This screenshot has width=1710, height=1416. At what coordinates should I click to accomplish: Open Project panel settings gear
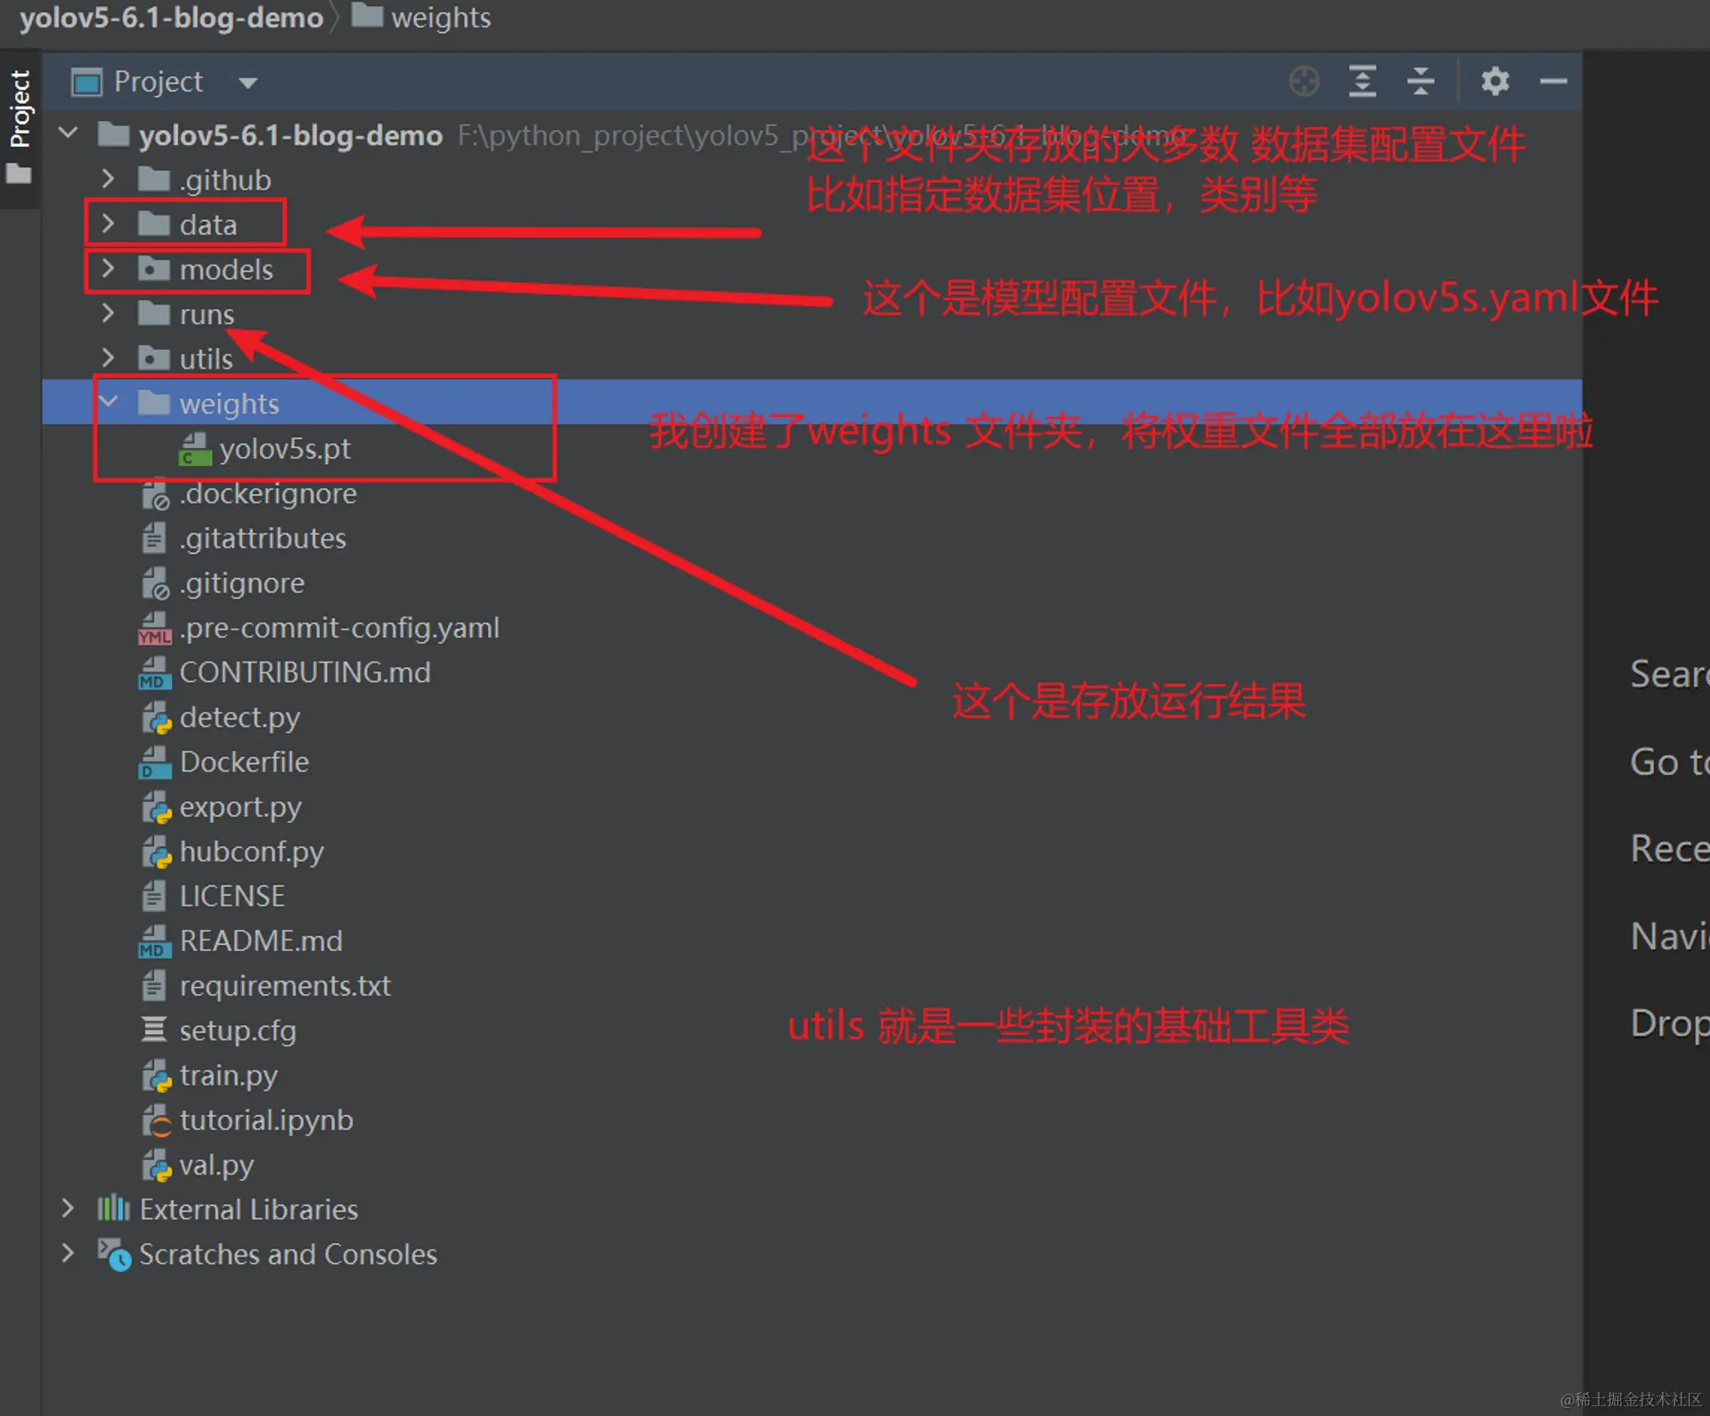point(1495,81)
